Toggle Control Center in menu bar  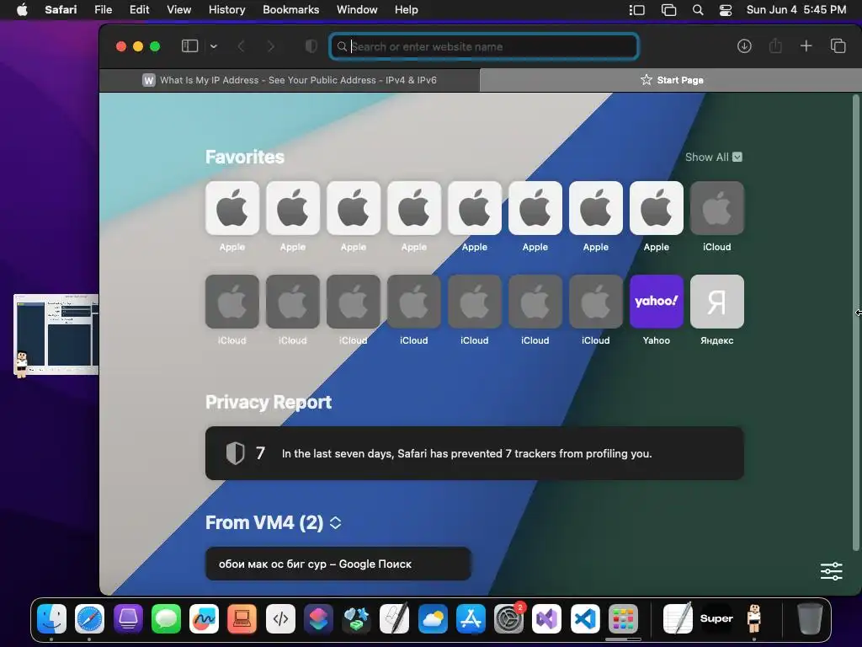click(726, 10)
